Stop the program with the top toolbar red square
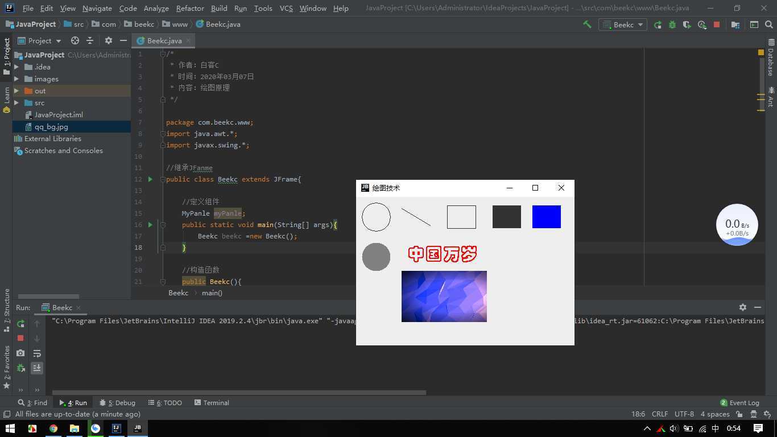 [717, 24]
